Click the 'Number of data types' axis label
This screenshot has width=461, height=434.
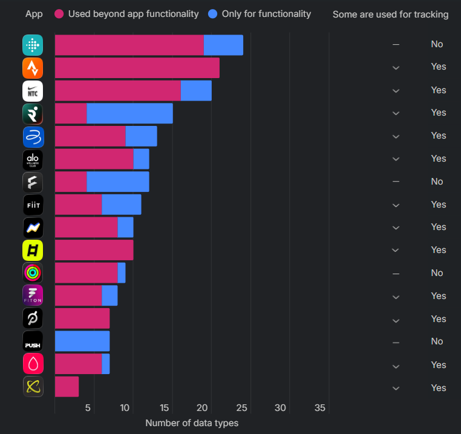192,423
